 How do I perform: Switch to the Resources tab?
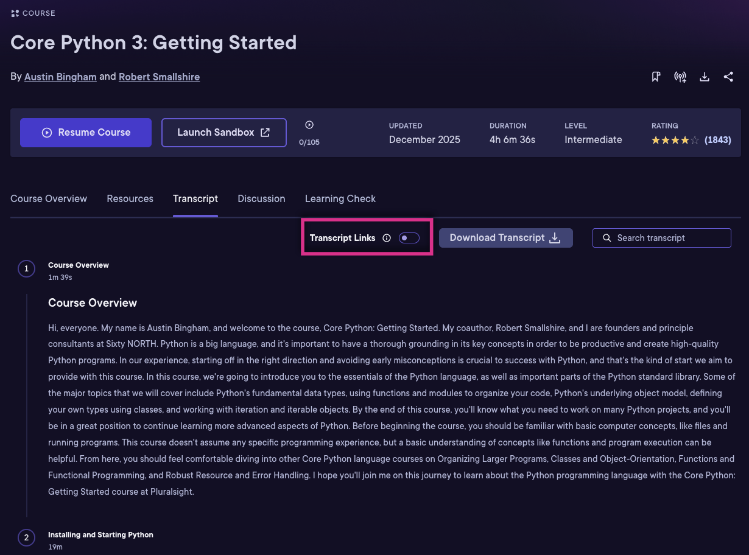(130, 198)
